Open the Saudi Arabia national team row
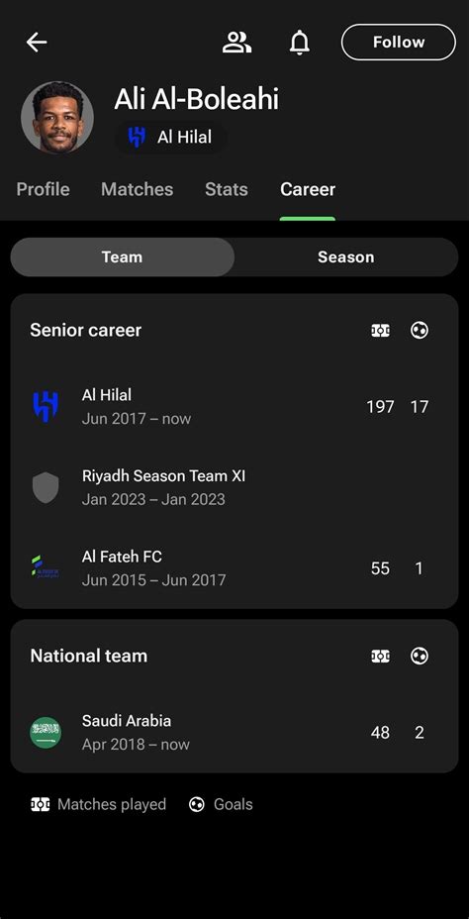Viewport: 469px width, 919px height. tap(234, 732)
